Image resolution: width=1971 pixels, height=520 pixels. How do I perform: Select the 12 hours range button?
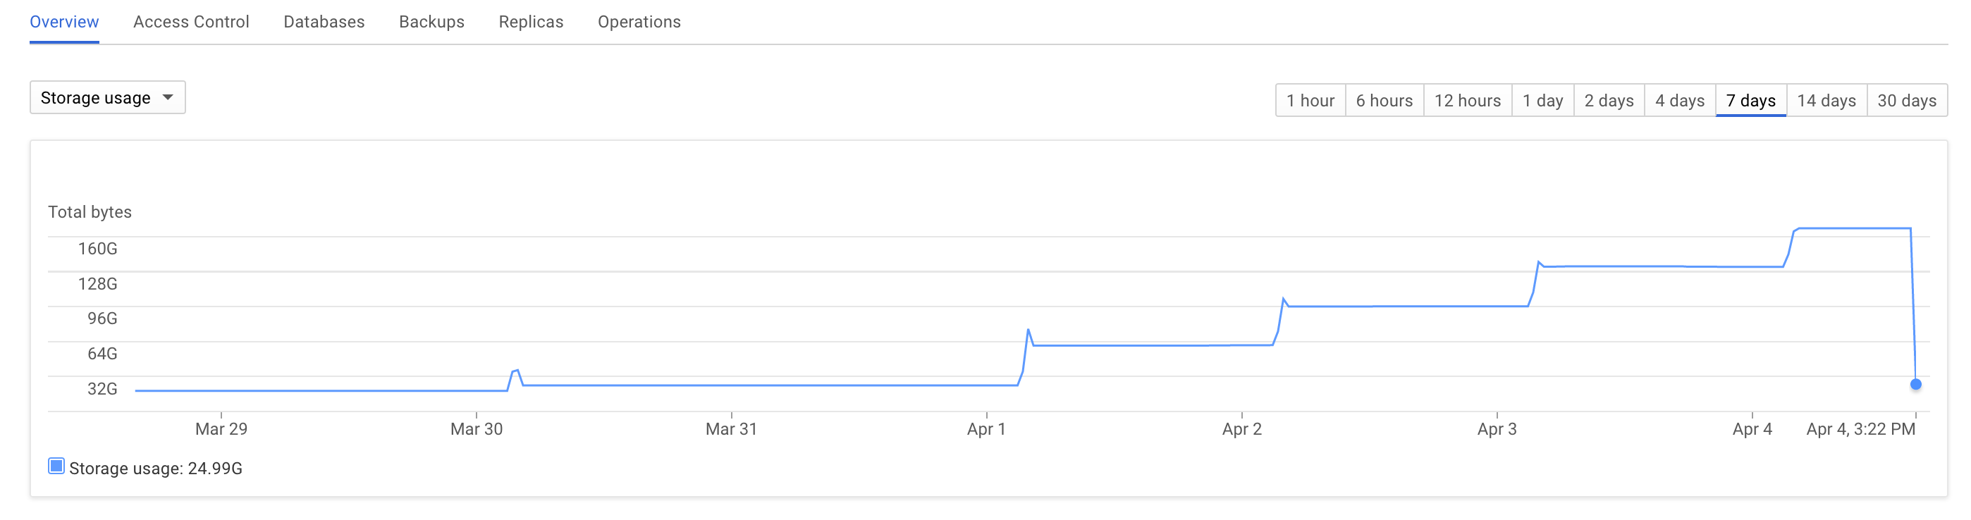point(1468,101)
